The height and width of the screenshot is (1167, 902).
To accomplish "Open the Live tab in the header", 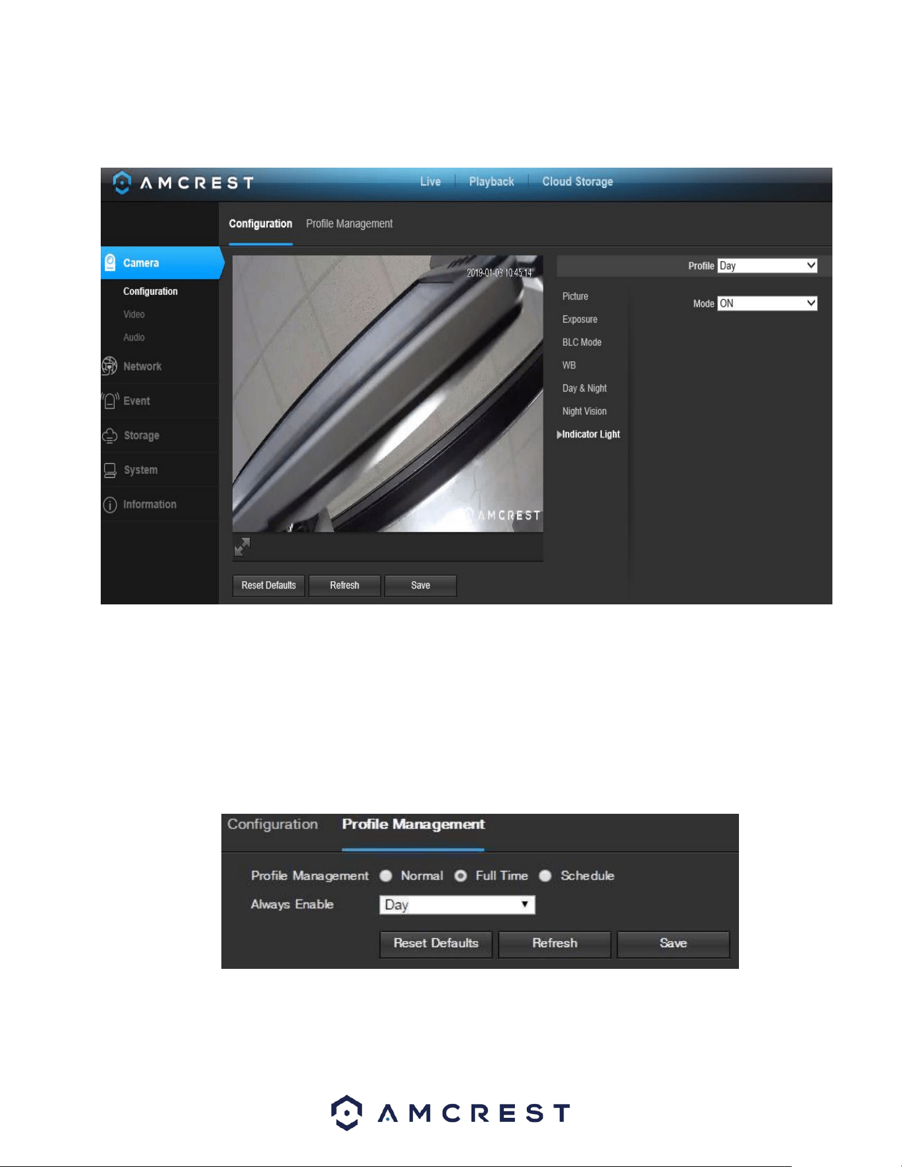I will tap(430, 182).
